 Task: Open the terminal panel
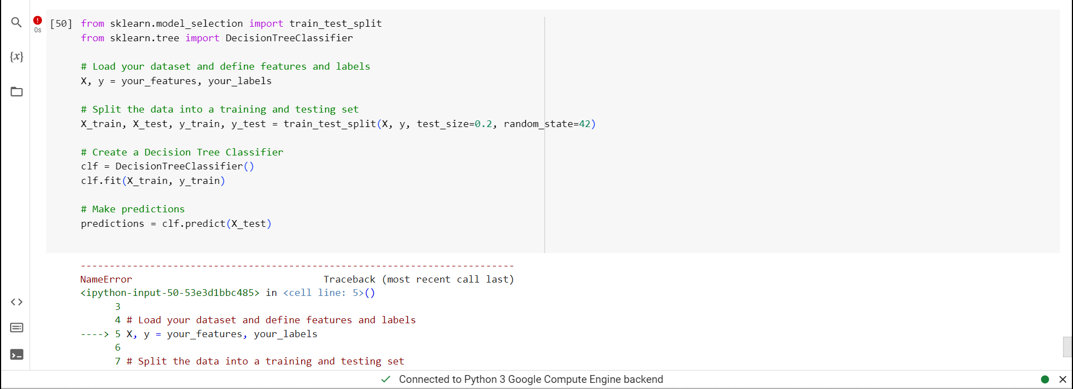click(x=17, y=354)
